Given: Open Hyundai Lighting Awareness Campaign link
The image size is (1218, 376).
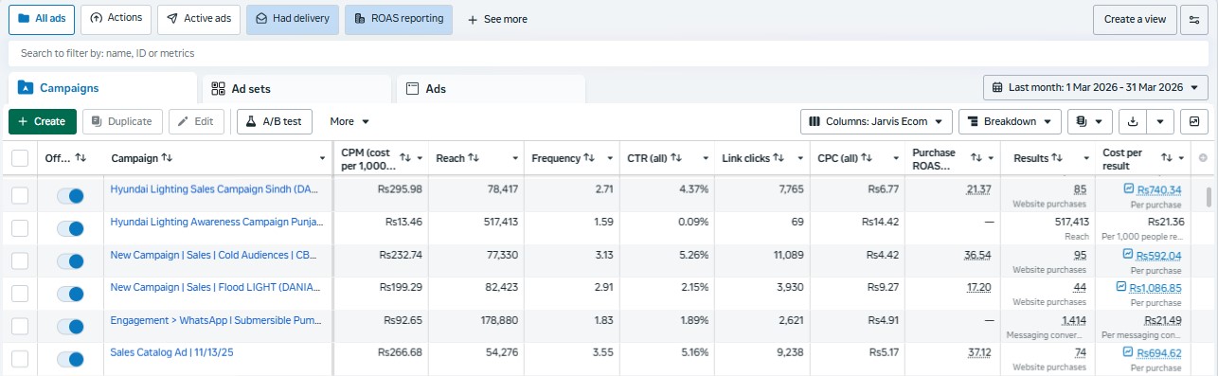Looking at the screenshot, I should coord(217,223).
